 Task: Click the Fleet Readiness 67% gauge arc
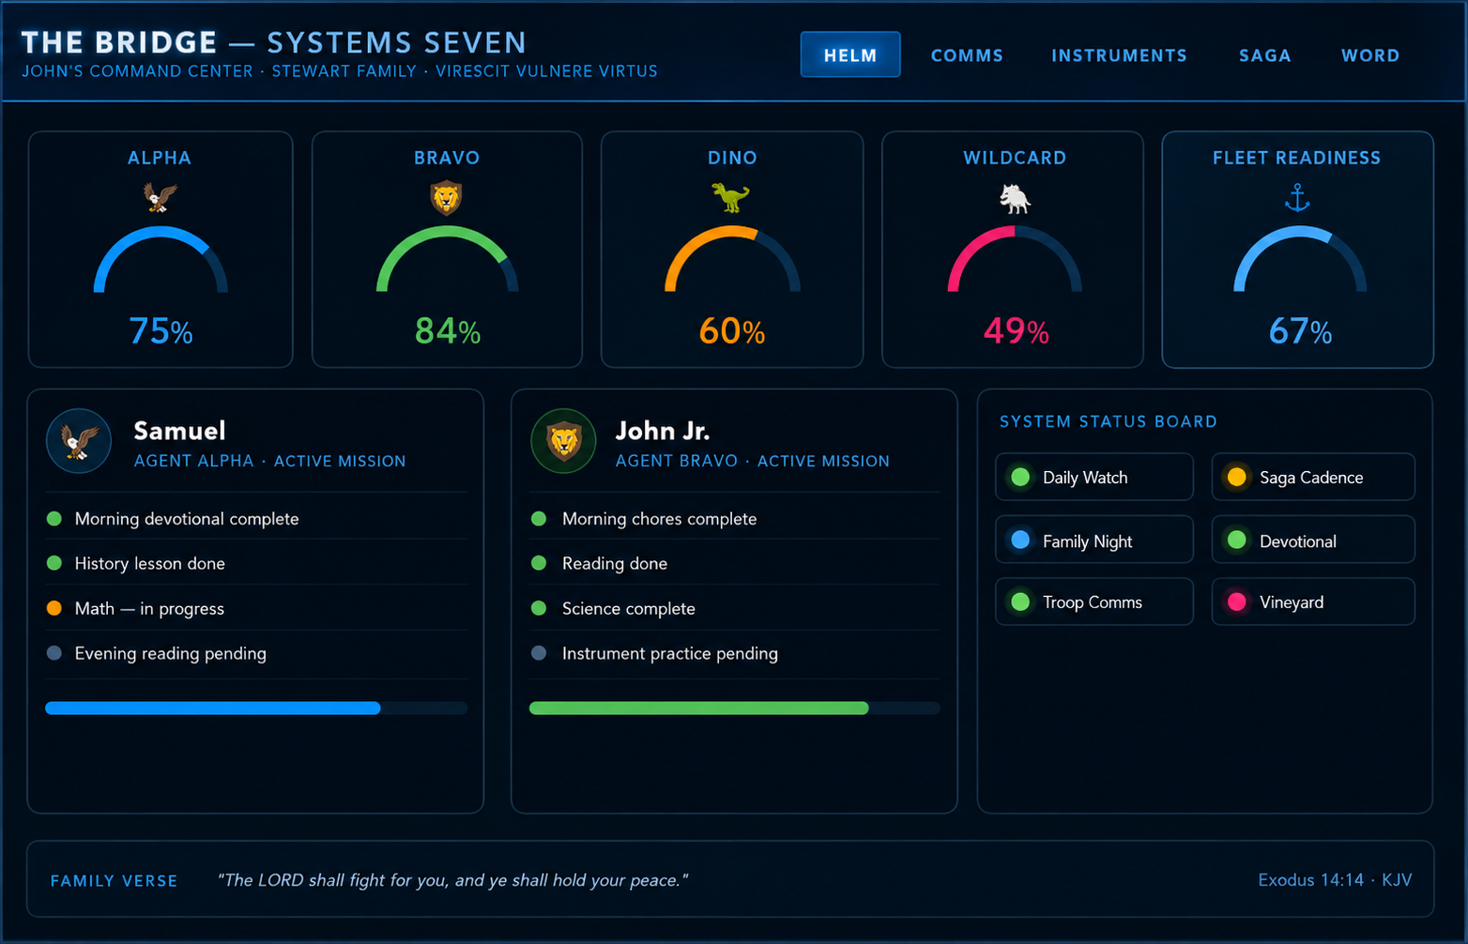[x=1300, y=233]
